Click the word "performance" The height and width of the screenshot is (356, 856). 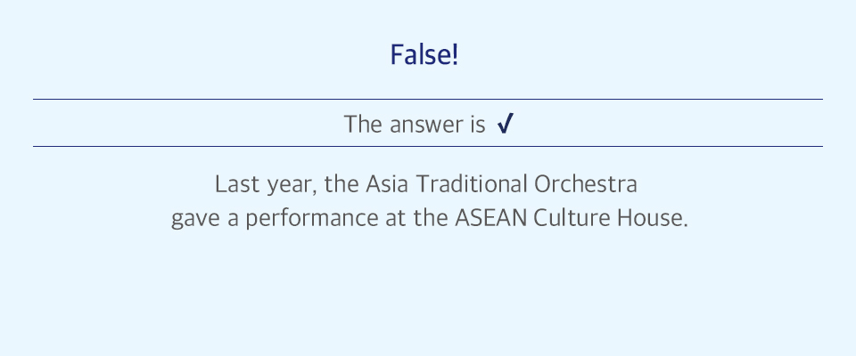point(311,220)
